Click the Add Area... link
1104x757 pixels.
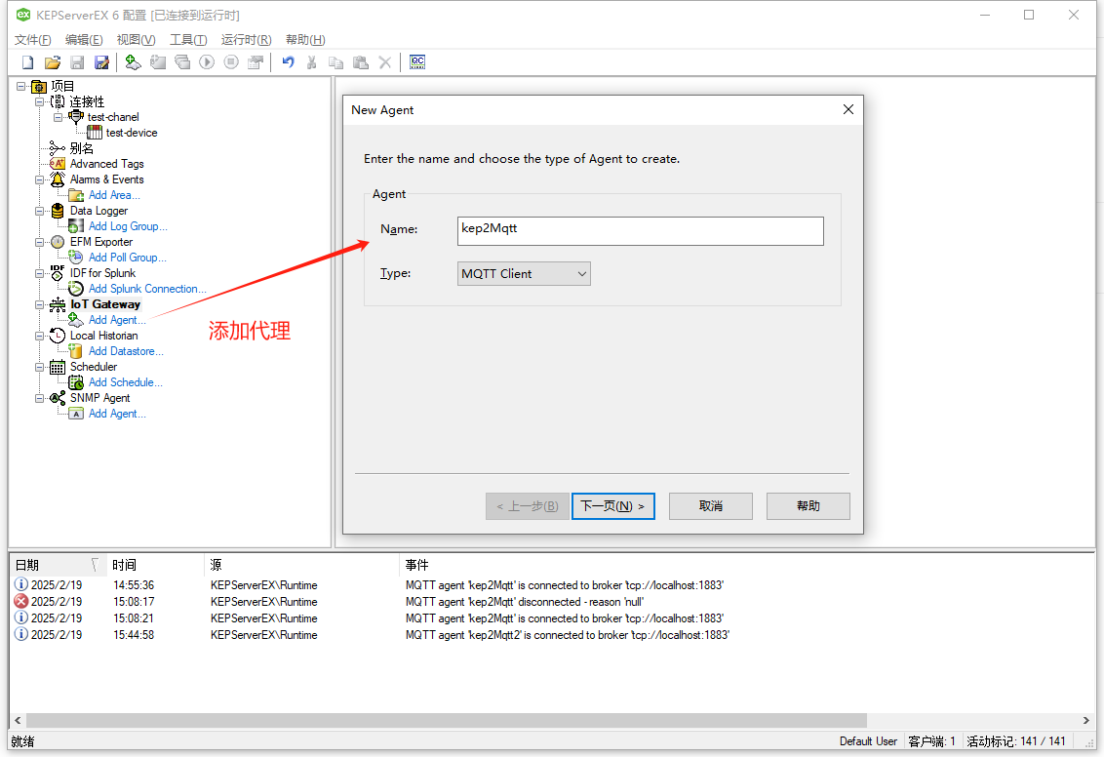pyautogui.click(x=114, y=195)
